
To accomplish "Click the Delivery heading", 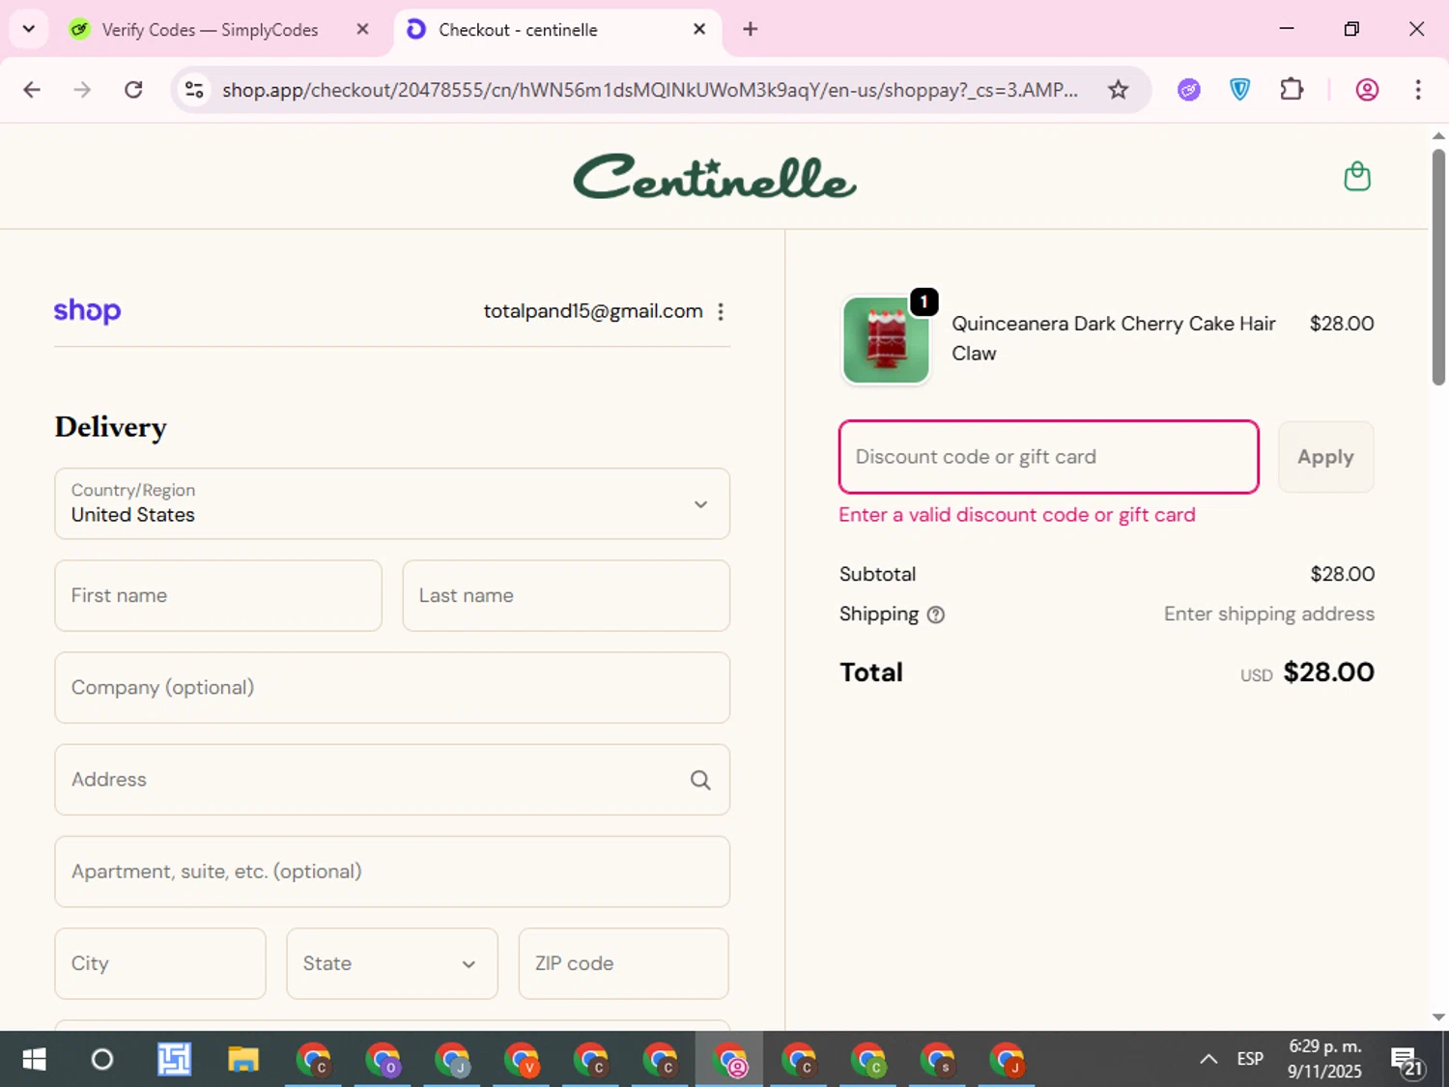I will pyautogui.click(x=111, y=427).
